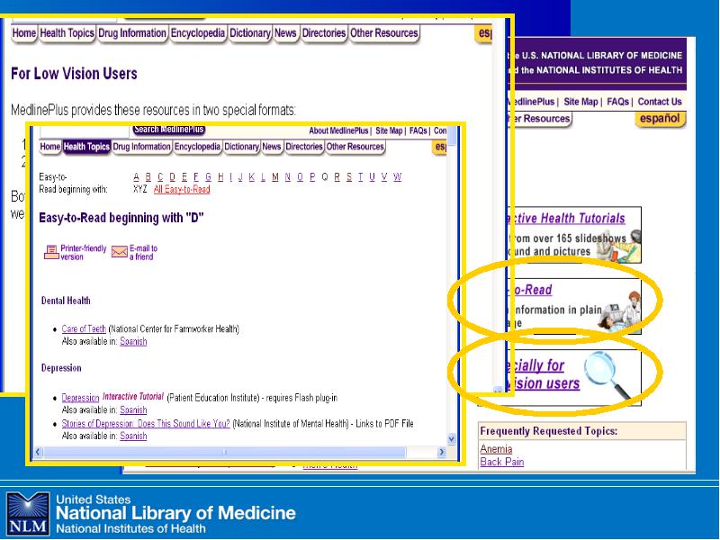Open Home tab in the Easy-to-Read window
Image resolution: width=720 pixels, height=540 pixels.
coord(50,147)
